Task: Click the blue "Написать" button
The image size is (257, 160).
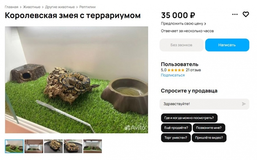Action: (227, 45)
